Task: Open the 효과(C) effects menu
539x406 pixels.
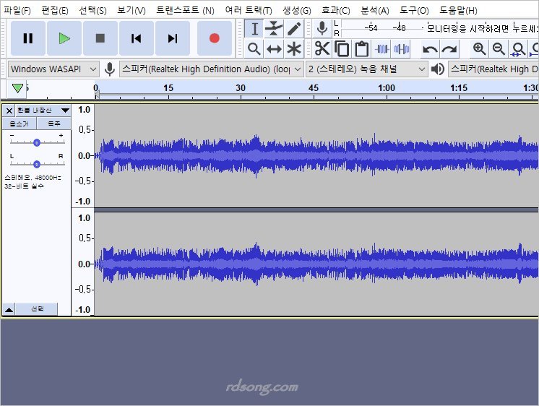Action: 335,10
